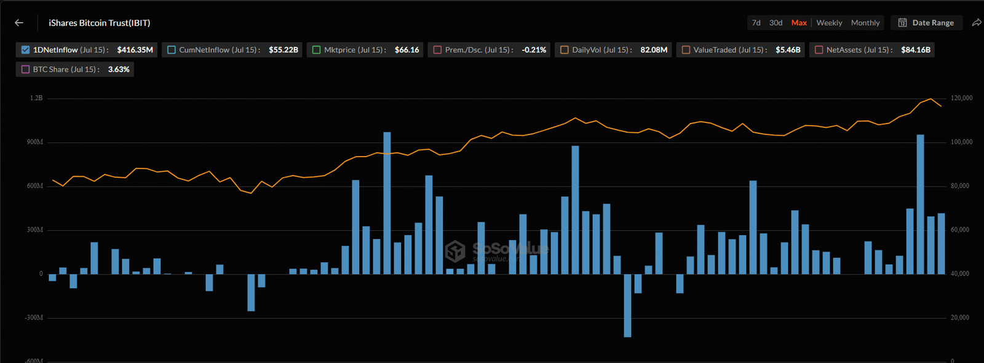This screenshot has height=363, width=984.
Task: Enable the CumNetInflow series checkbox
Action: coord(172,50)
